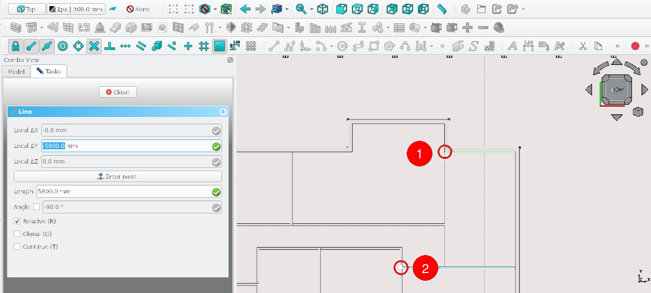Switch to the Model tab

click(16, 72)
